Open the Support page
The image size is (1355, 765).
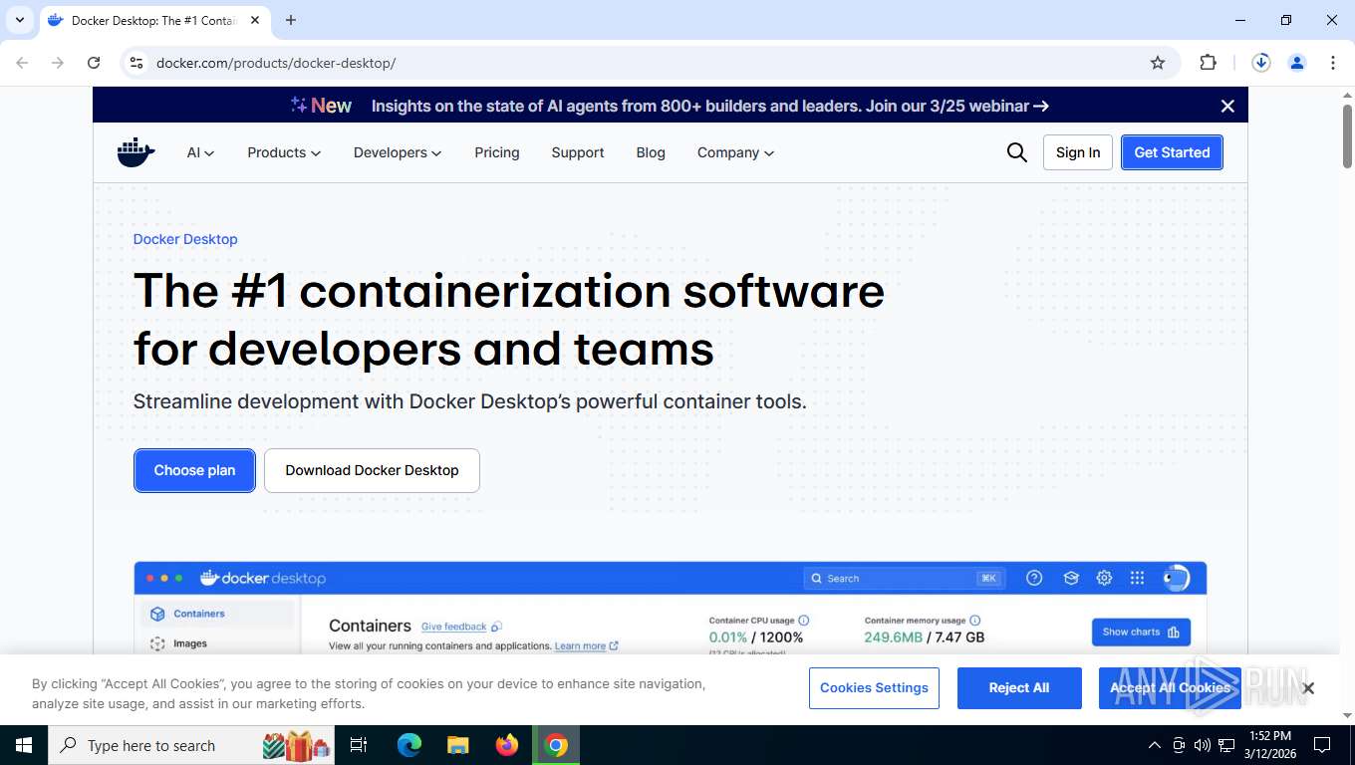(x=578, y=152)
